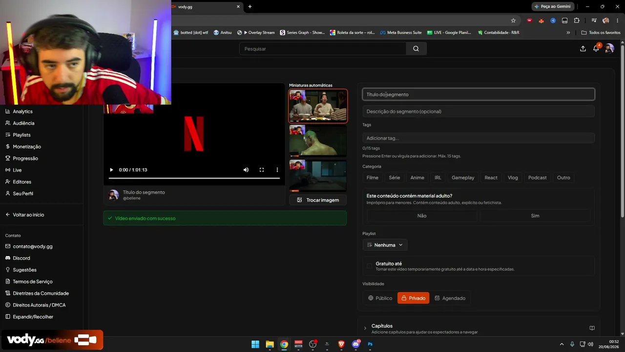This screenshot has width=625, height=352.
Task: Open the Playlist Nenhuma dropdown
Action: tap(385, 245)
